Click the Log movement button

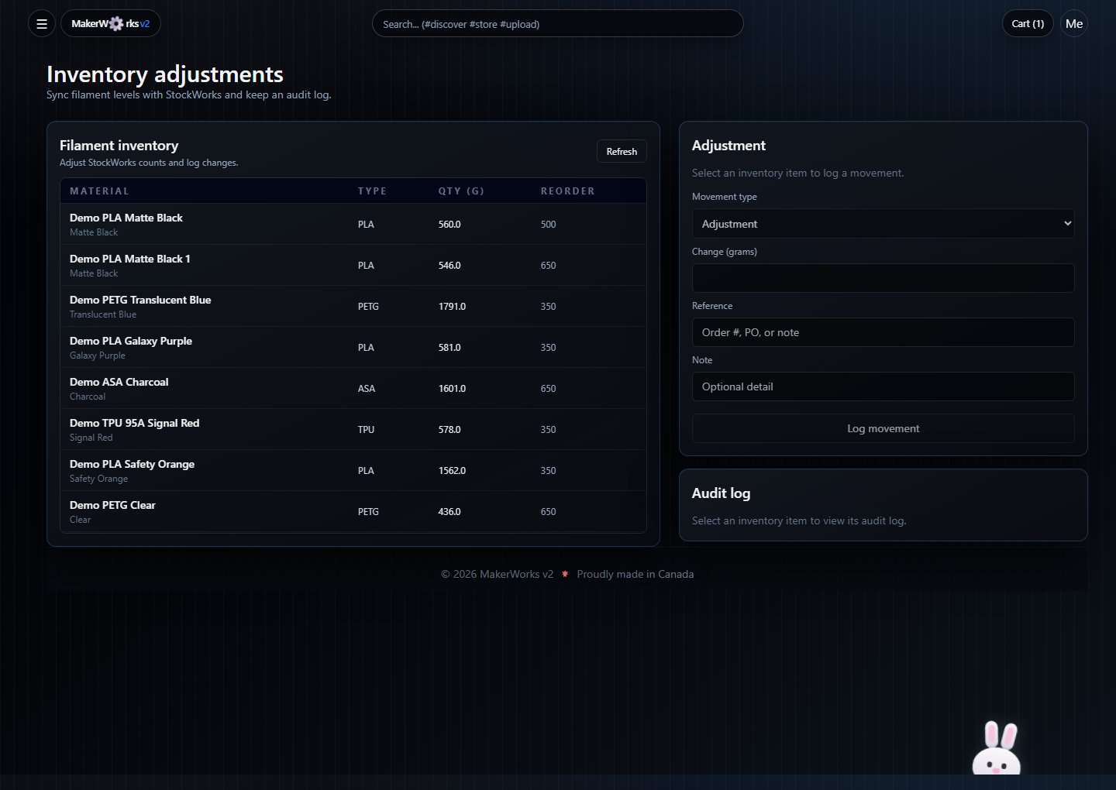883,428
